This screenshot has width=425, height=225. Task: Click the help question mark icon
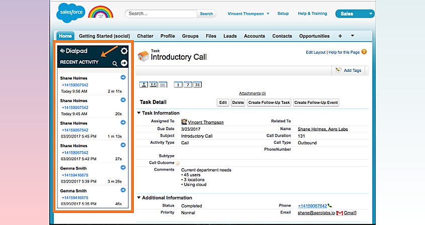coord(364,52)
